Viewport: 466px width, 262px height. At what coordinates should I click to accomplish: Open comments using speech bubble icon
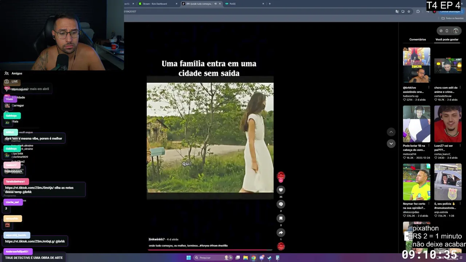coord(281,204)
